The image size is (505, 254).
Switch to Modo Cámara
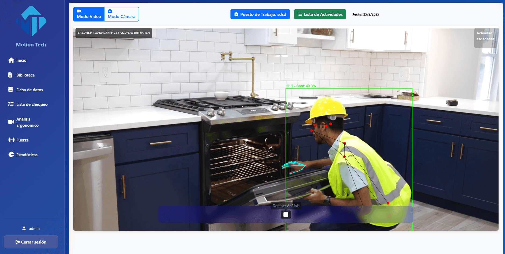pyautogui.click(x=121, y=14)
